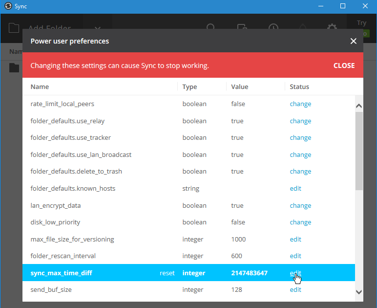The width and height of the screenshot is (377, 308).
Task: Maximize the Sync window
Action: pyautogui.click(x=343, y=6)
